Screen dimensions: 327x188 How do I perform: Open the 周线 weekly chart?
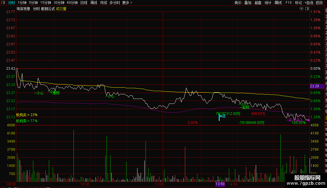(x=94, y=3)
